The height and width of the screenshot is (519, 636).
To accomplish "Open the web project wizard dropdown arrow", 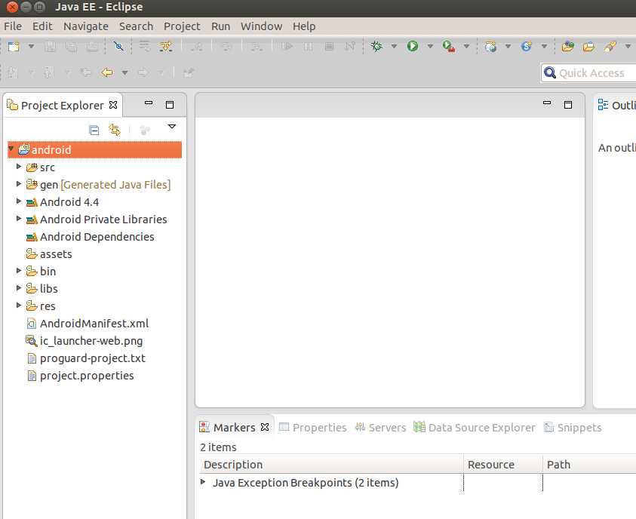I will pos(508,46).
